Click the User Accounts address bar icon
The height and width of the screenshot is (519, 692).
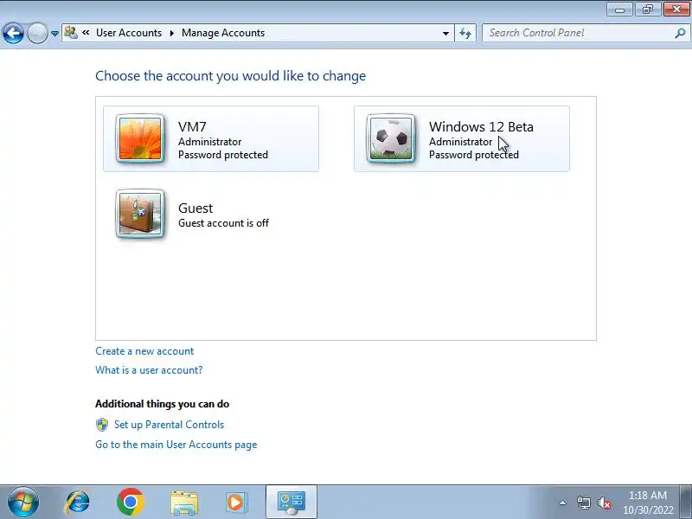point(71,33)
